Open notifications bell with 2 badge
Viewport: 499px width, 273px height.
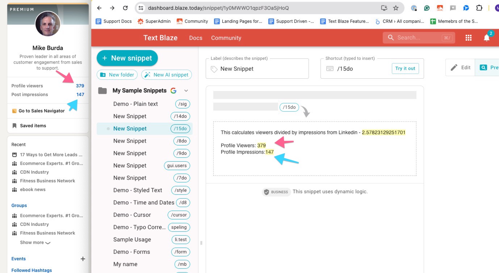pyautogui.click(x=487, y=37)
